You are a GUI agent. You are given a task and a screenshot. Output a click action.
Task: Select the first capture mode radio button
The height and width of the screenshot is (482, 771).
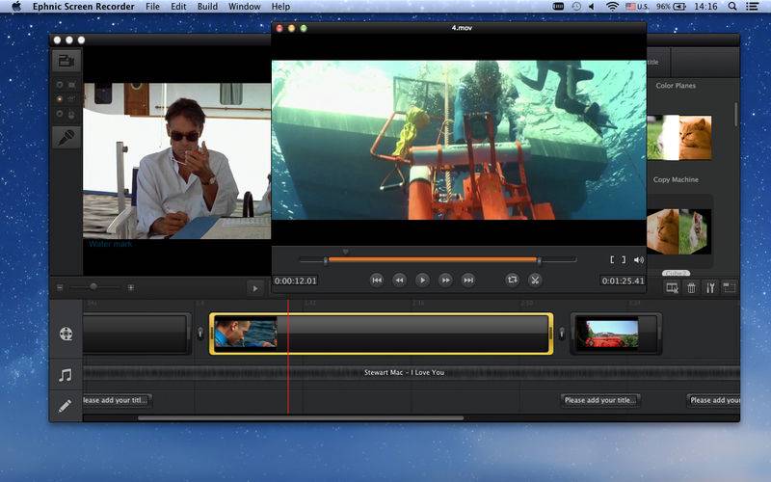tap(60, 85)
